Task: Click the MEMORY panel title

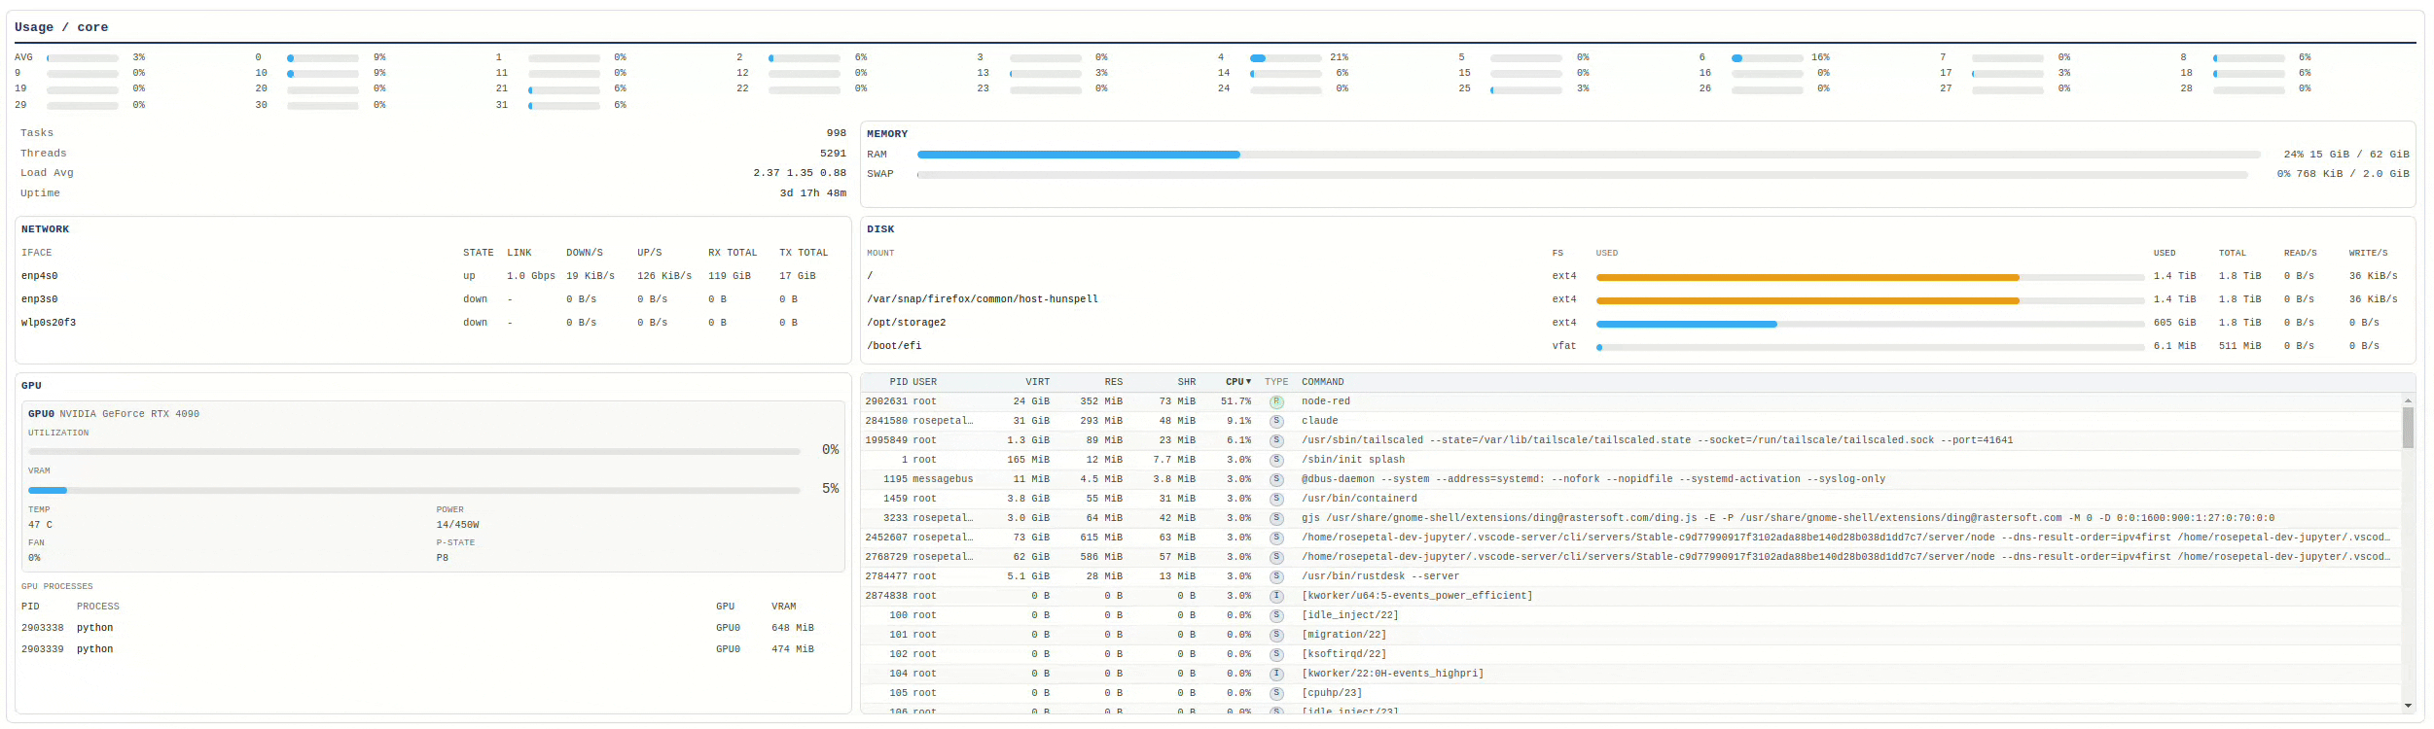Action: click(887, 134)
